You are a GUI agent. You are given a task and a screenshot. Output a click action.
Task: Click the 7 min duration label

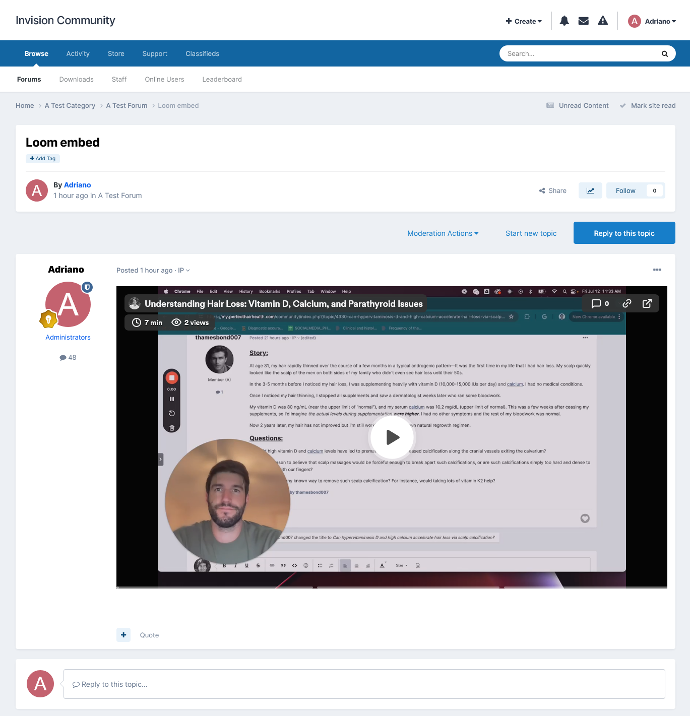coord(147,322)
